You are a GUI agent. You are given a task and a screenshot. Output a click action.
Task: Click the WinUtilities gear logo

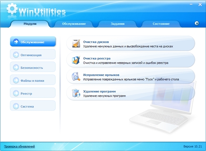point(12,9)
